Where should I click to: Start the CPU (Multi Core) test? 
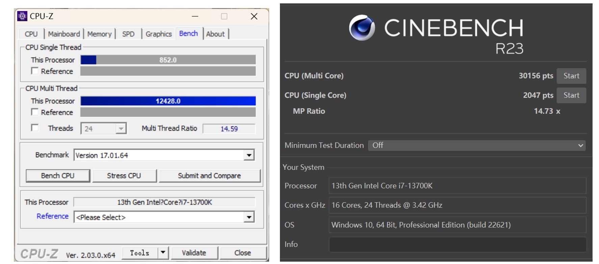pos(571,76)
